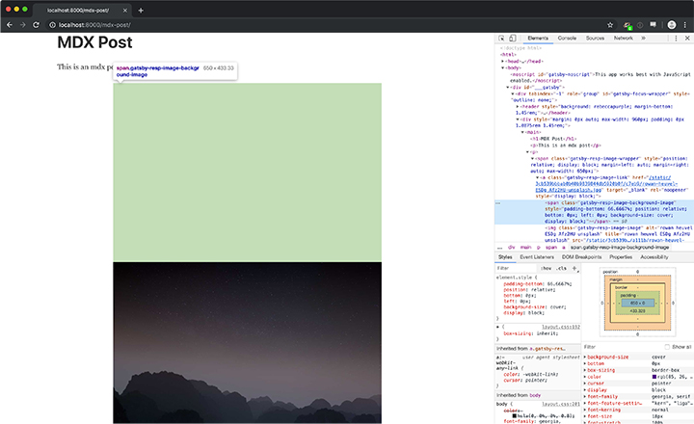Screen dimensions: 694x424
Task: Click the 650 × 0 content box in box model
Action: [637, 304]
